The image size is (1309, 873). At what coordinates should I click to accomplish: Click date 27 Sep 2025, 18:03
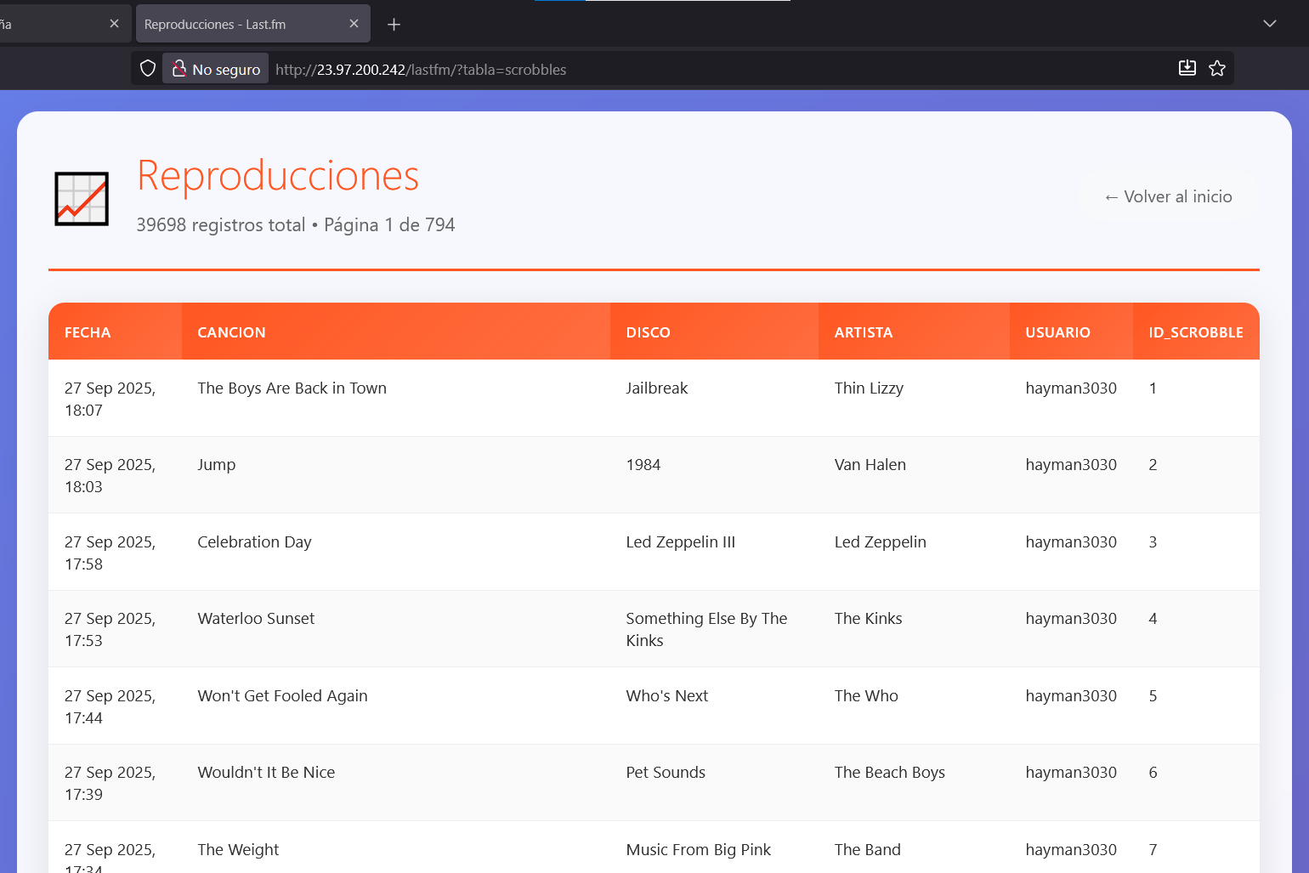tap(110, 476)
